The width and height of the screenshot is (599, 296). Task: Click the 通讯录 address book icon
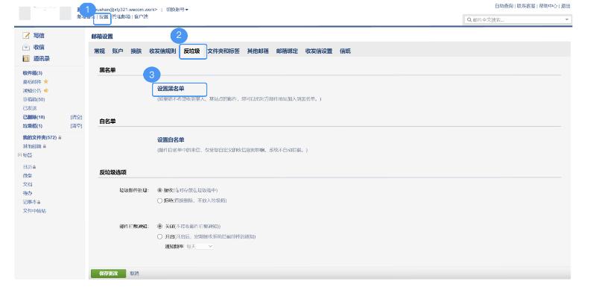coord(26,59)
